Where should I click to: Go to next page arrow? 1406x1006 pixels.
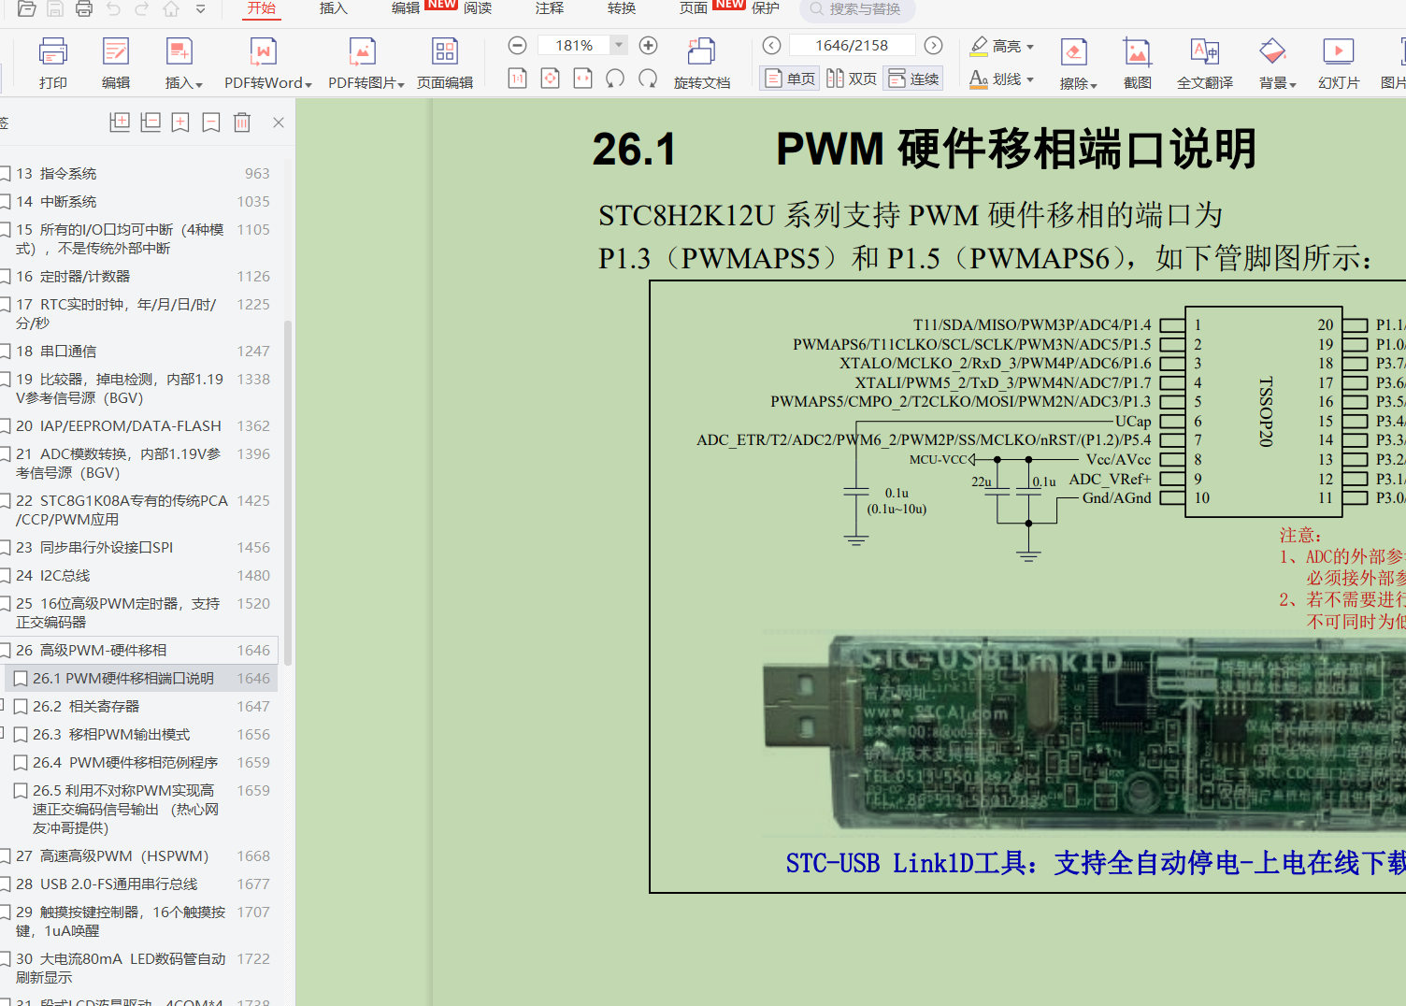pyautogui.click(x=933, y=45)
